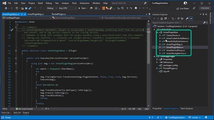Click the Search (Ctrl+Q) input box
Viewport: 214px width, 120px height.
click(x=129, y=3)
